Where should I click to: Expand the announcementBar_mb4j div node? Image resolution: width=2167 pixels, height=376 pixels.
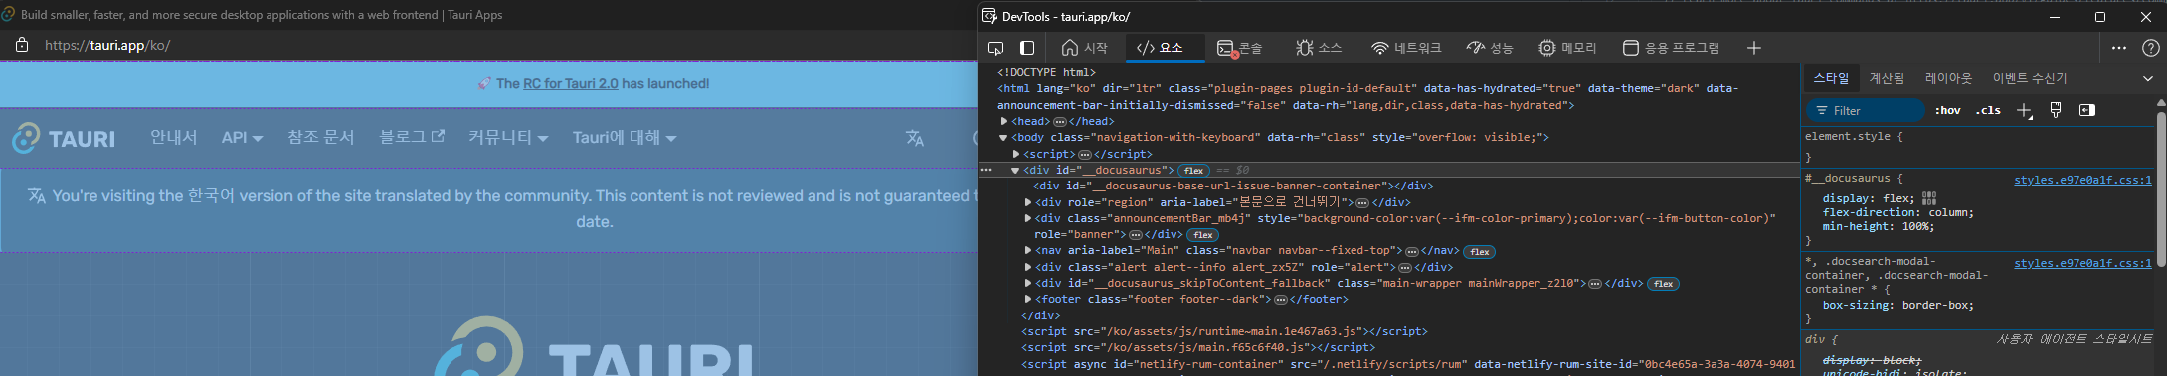pyautogui.click(x=1028, y=218)
